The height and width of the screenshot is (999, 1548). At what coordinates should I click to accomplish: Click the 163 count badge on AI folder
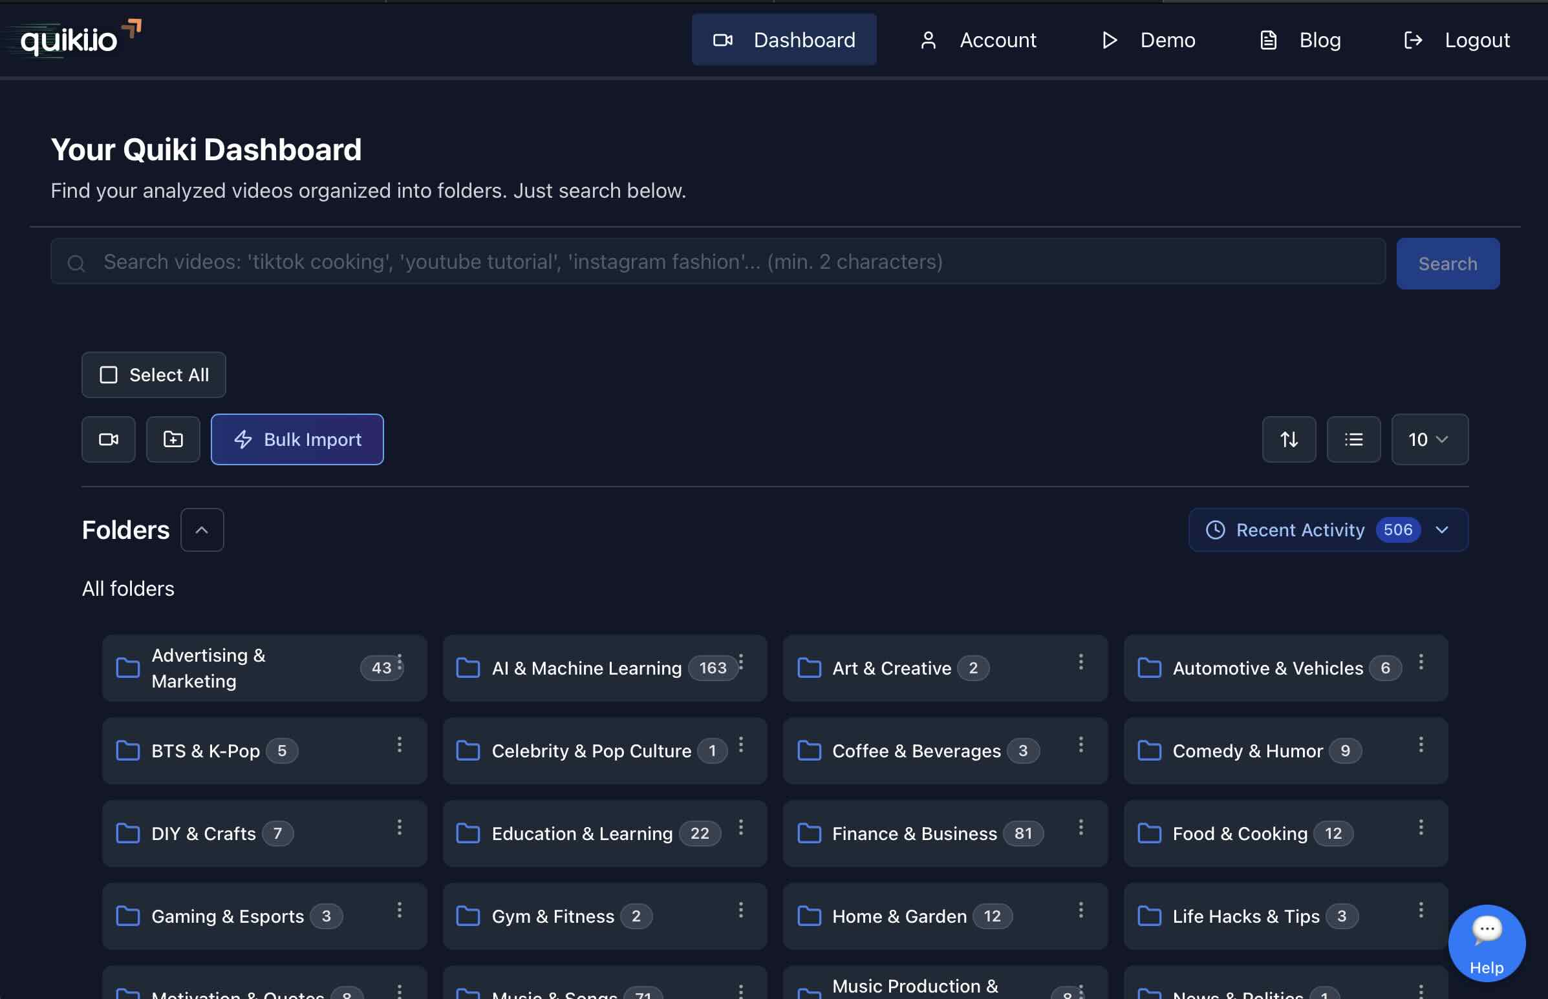click(x=713, y=668)
